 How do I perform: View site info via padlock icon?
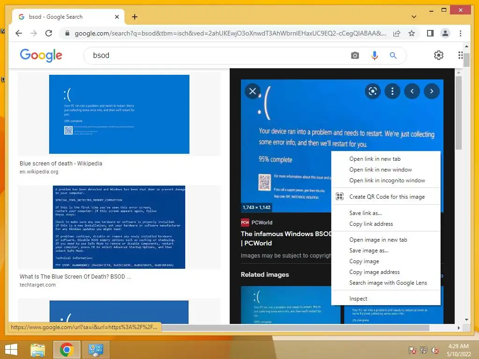(67, 33)
